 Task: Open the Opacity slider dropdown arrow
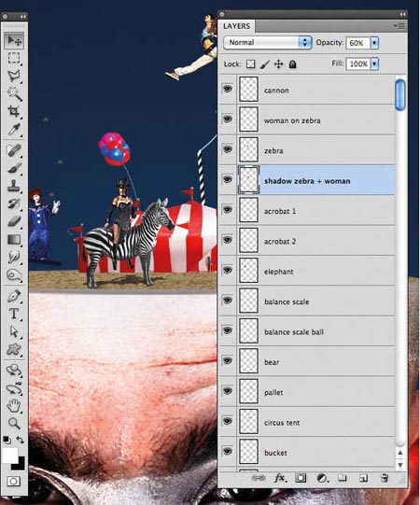[374, 43]
